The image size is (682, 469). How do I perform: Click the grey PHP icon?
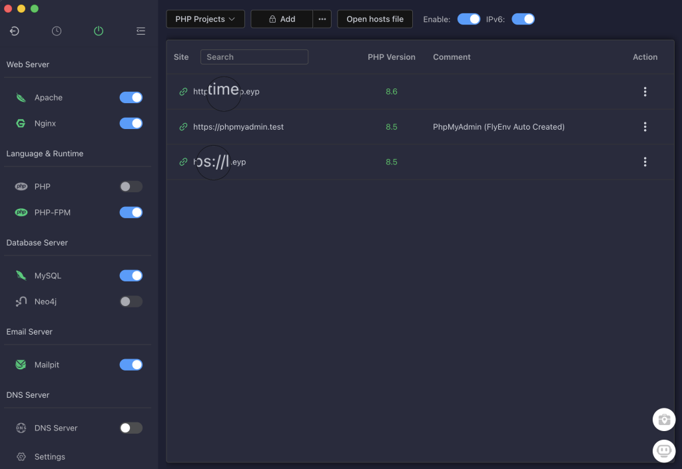21,186
